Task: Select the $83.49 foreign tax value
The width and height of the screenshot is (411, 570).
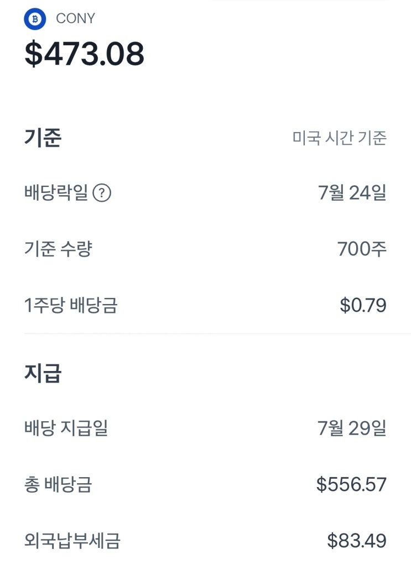Action: point(357,541)
